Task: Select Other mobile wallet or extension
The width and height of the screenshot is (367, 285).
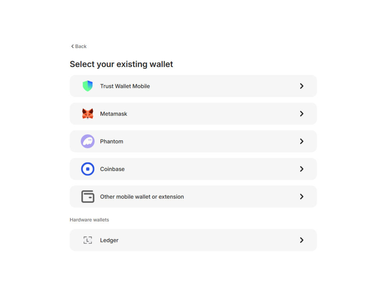Action: (x=142, y=196)
